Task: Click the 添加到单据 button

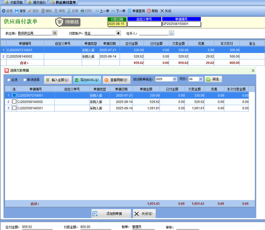Action: pos(111,214)
